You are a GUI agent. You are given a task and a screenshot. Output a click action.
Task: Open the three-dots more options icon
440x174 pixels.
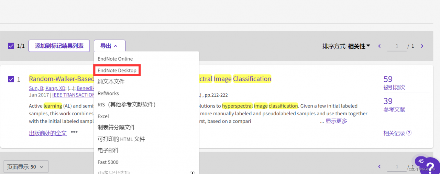coord(74,132)
